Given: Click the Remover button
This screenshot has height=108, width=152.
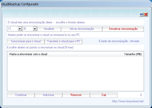Looking at the screenshot, I should tap(76, 95).
